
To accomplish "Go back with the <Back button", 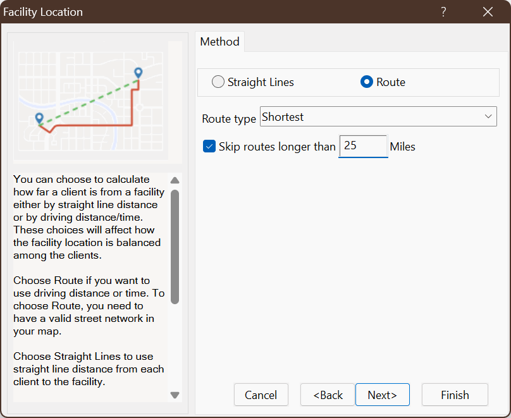I will tap(328, 395).
